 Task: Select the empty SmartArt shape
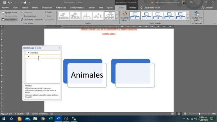[x=135, y=75]
